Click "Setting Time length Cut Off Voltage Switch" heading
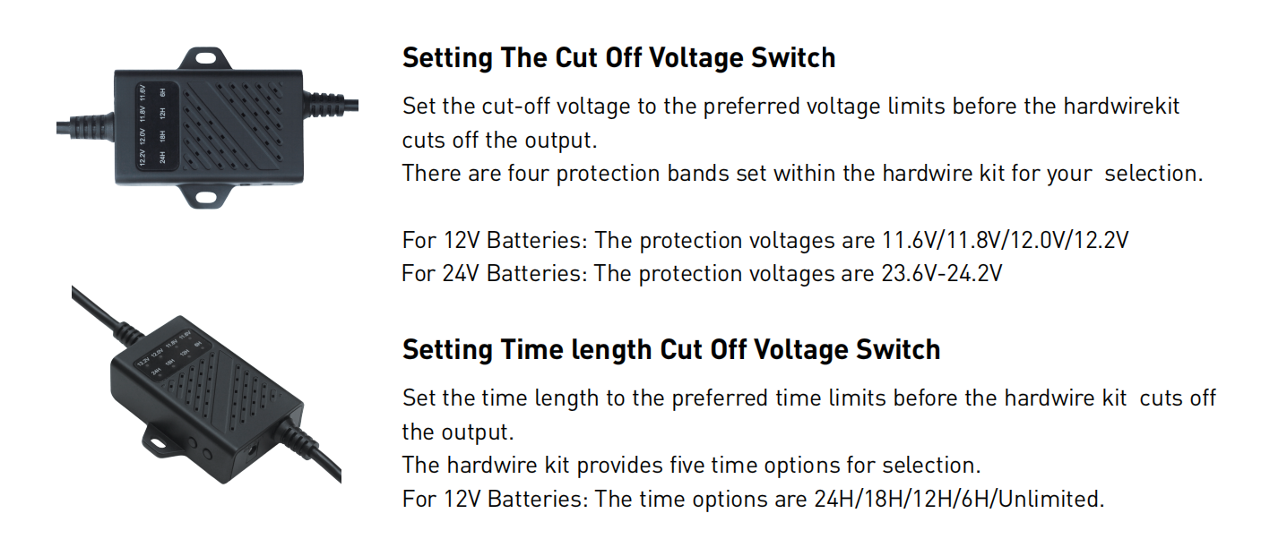Image resolution: width=1287 pixels, height=539 pixels. [671, 349]
